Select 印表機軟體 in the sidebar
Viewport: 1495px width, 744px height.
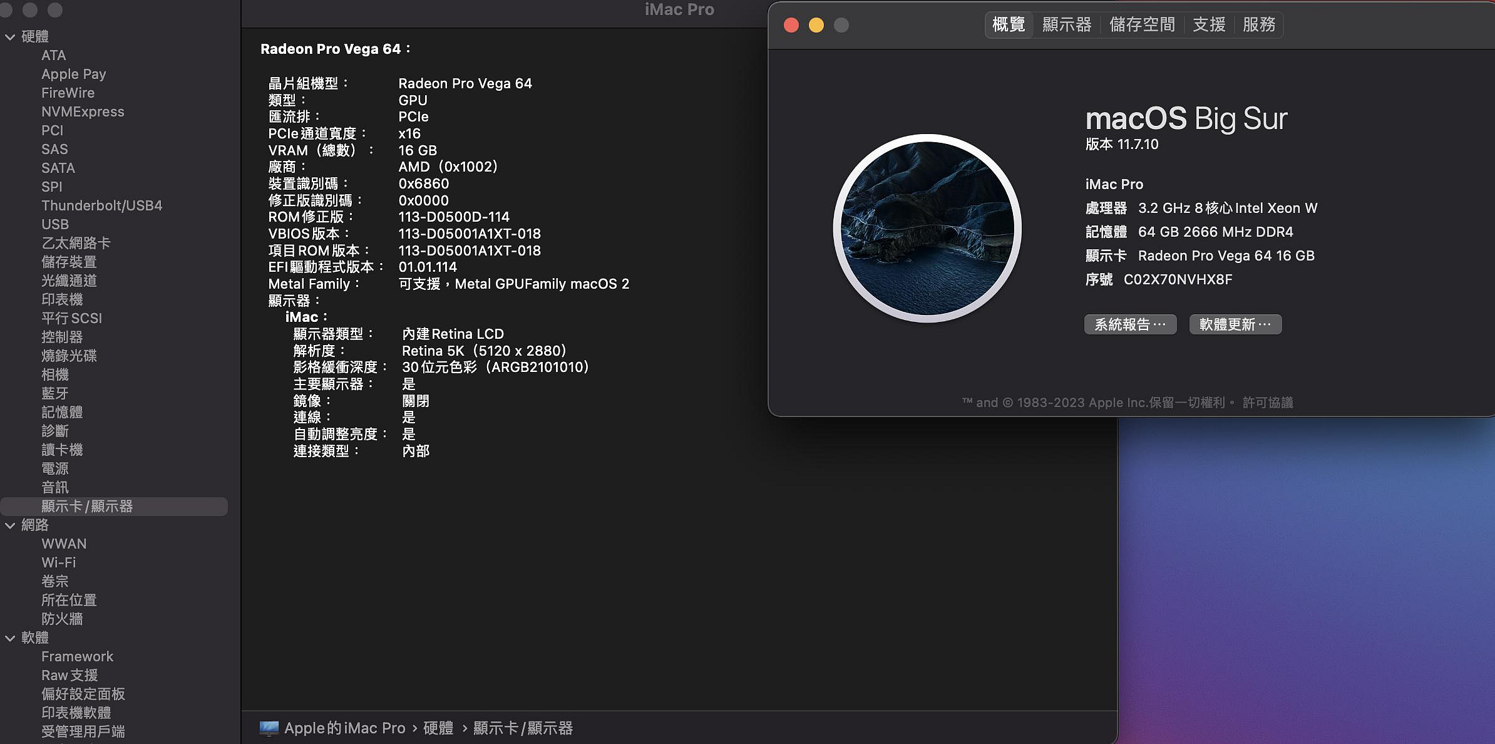pyautogui.click(x=76, y=713)
